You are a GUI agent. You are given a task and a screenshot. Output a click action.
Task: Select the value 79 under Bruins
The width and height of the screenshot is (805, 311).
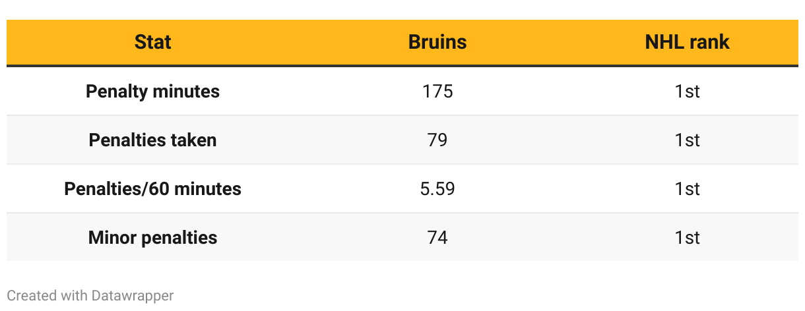tap(437, 140)
